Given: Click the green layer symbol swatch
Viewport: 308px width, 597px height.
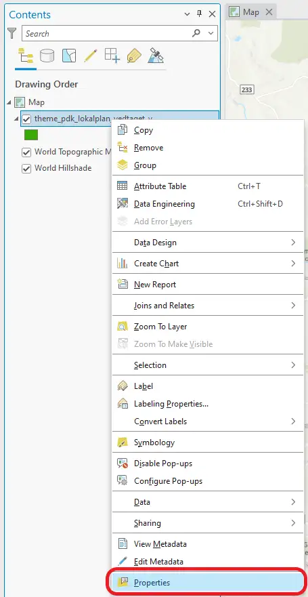Looking at the screenshot, I should pos(31,135).
